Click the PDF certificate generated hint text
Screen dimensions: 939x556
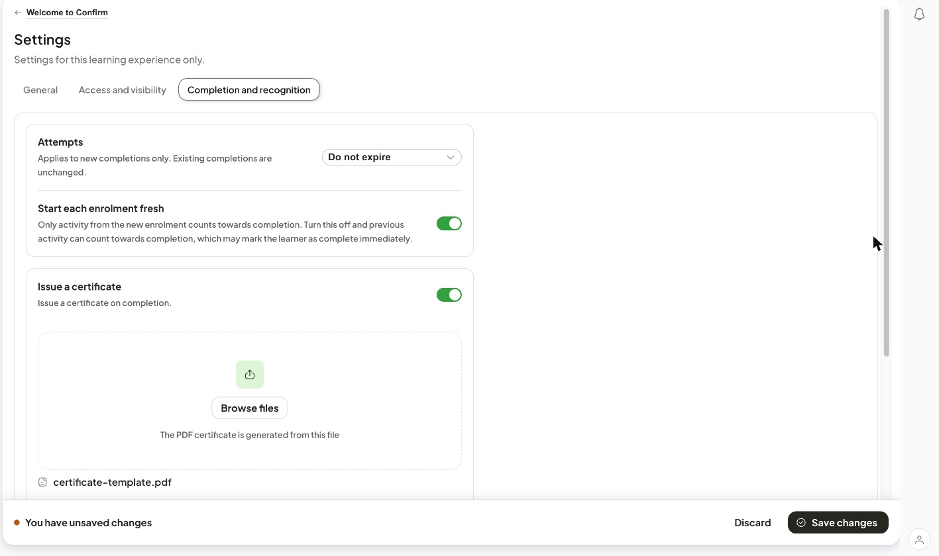[250, 436]
